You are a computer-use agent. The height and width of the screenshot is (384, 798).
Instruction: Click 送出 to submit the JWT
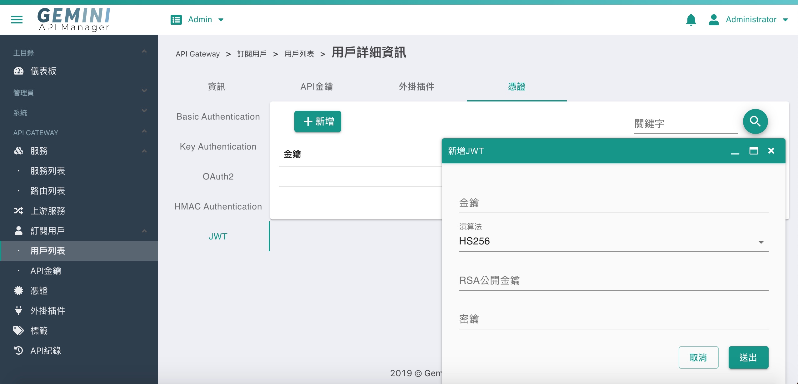748,357
